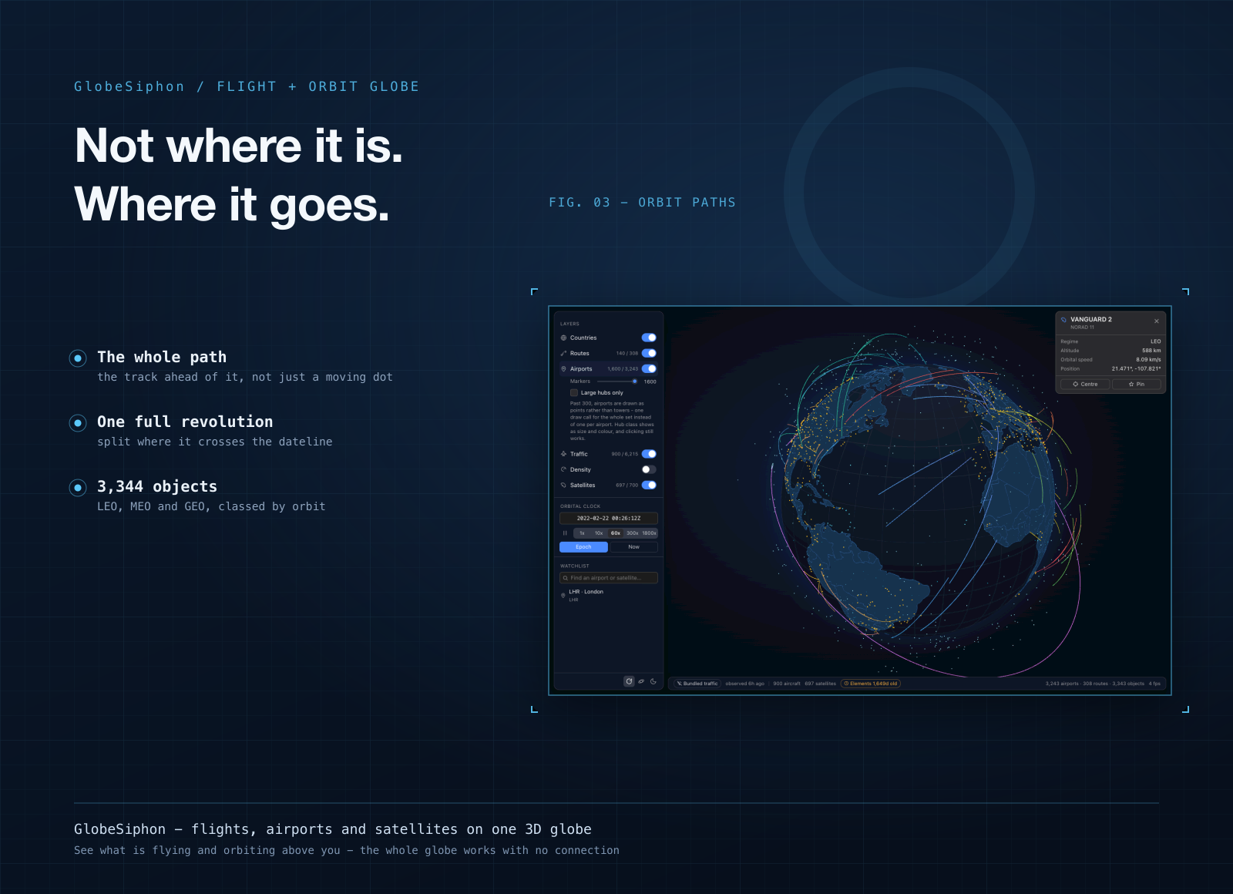Click the '1,600 / 3,243' airports count
The image size is (1233, 894).
pos(623,368)
